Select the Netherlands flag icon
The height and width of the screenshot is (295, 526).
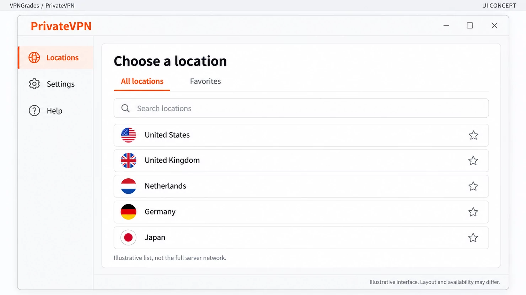128,186
